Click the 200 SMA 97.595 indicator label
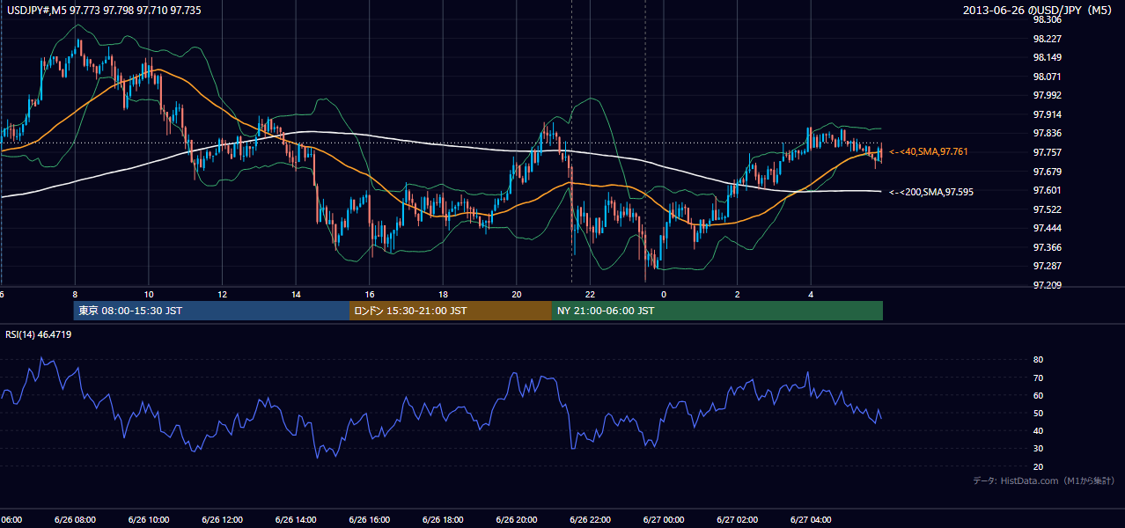 click(x=931, y=192)
